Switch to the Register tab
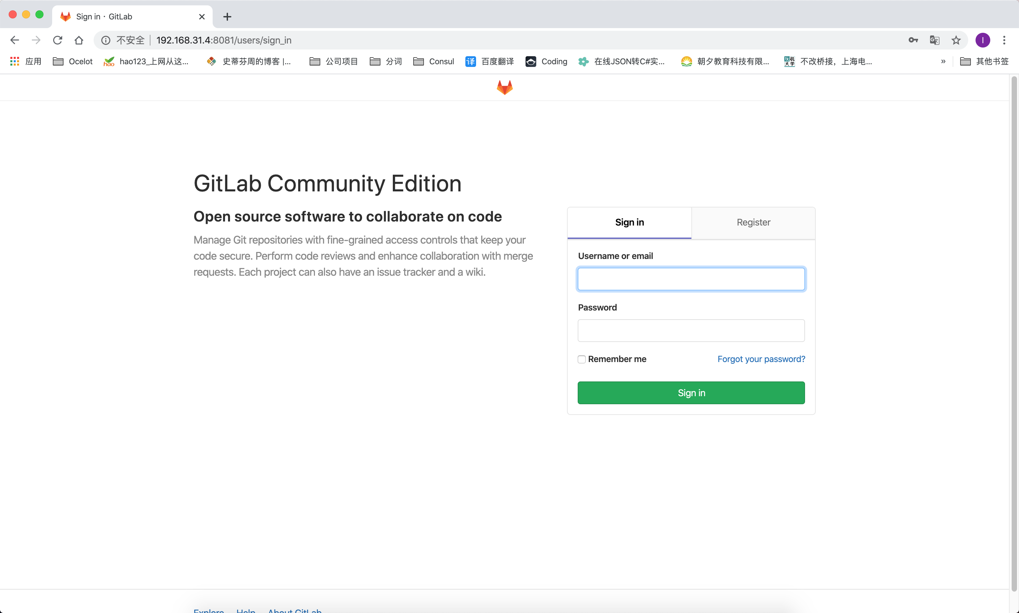The image size is (1019, 613). pos(753,222)
